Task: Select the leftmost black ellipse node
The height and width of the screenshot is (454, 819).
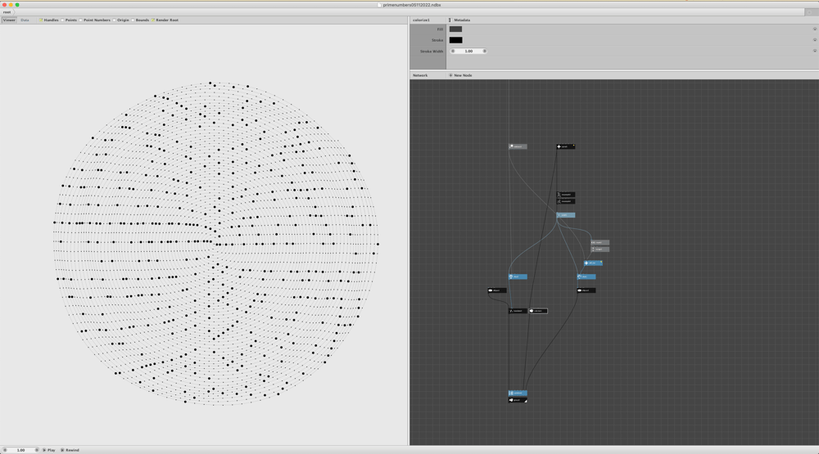Action: tap(497, 290)
